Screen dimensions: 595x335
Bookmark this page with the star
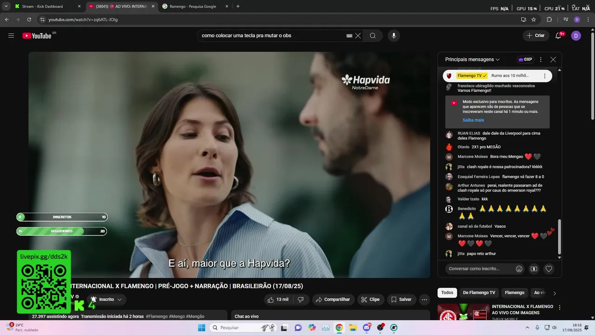click(534, 20)
